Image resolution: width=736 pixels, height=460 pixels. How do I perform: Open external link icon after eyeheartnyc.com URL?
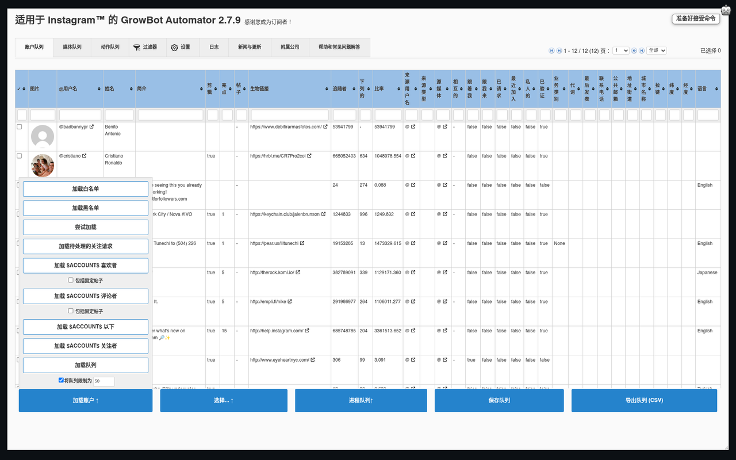click(x=313, y=360)
